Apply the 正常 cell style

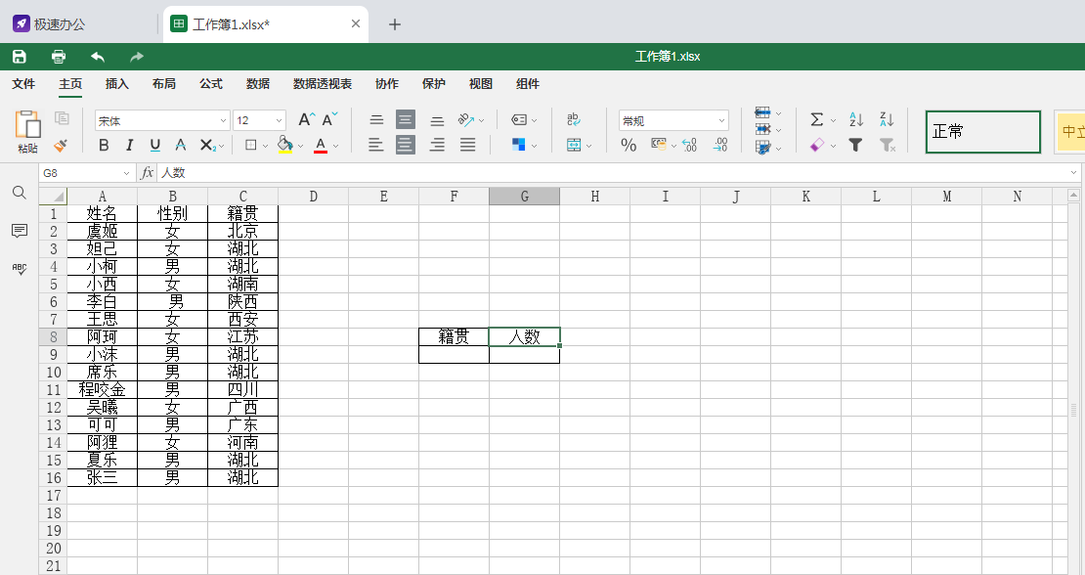coord(983,131)
